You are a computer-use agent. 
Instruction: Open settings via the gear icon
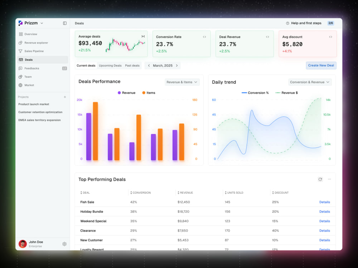point(64,244)
